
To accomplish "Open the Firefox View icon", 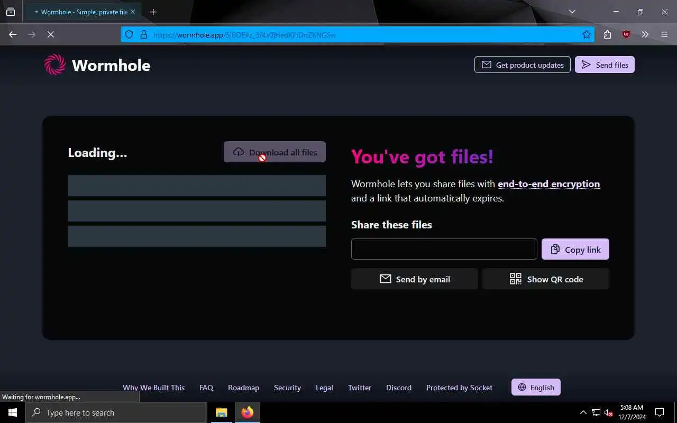I will [11, 12].
